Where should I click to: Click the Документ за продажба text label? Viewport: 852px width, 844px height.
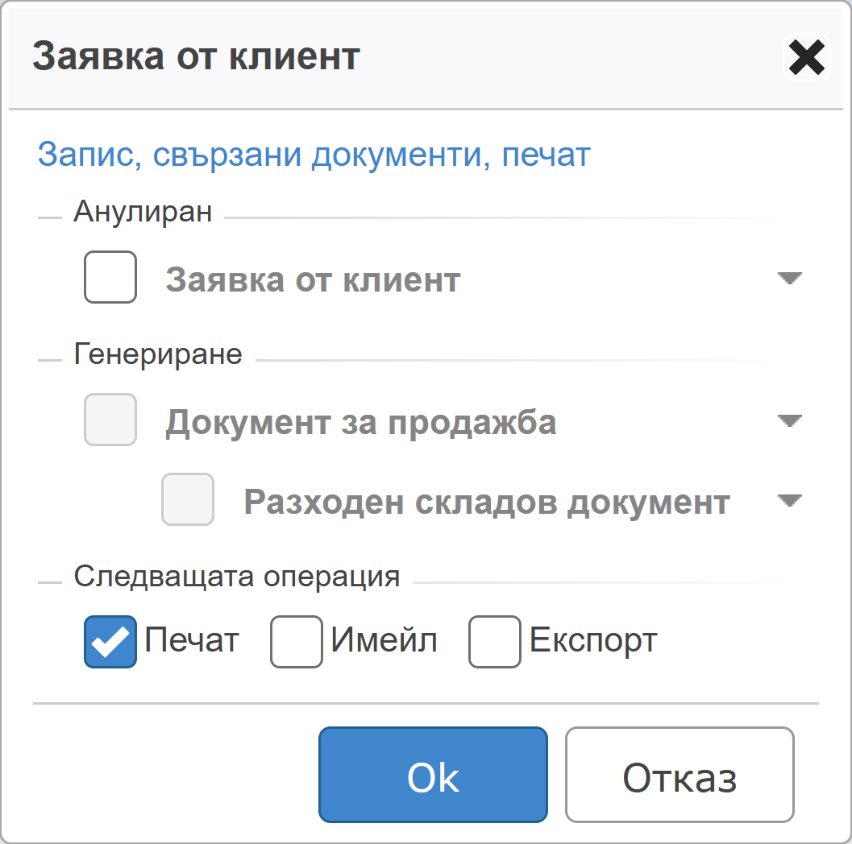pyautogui.click(x=361, y=422)
